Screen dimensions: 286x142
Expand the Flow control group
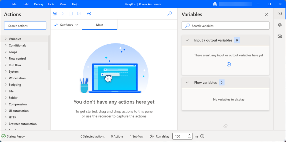click(6, 58)
